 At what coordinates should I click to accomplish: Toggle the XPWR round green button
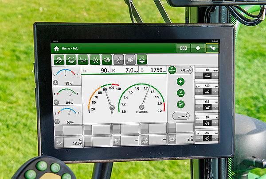[x=180, y=93]
